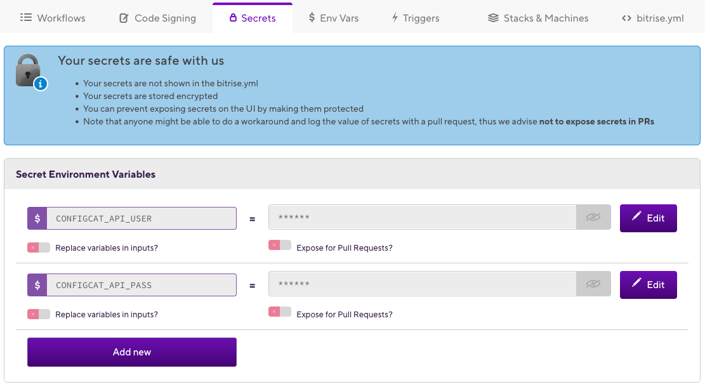The height and width of the screenshot is (389, 705).
Task: Open the Workflows tab
Action: point(53,18)
